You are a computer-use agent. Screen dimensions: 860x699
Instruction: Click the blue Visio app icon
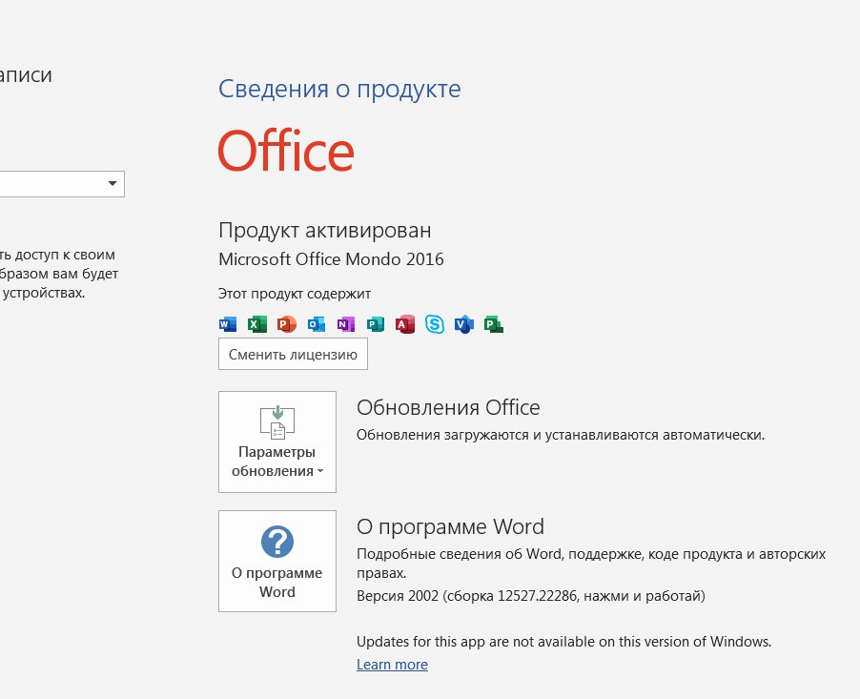[464, 324]
